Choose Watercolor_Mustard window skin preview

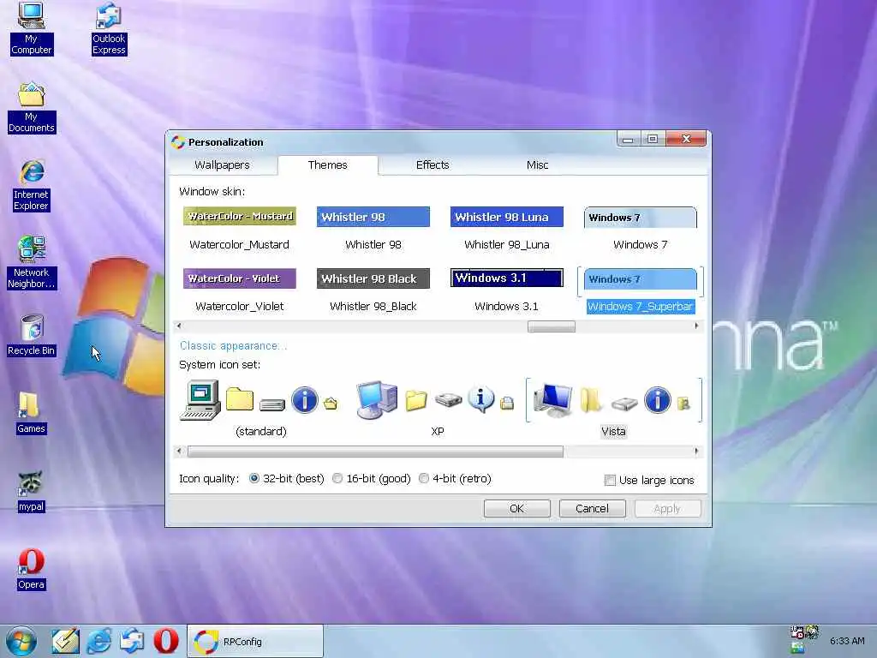tap(240, 217)
